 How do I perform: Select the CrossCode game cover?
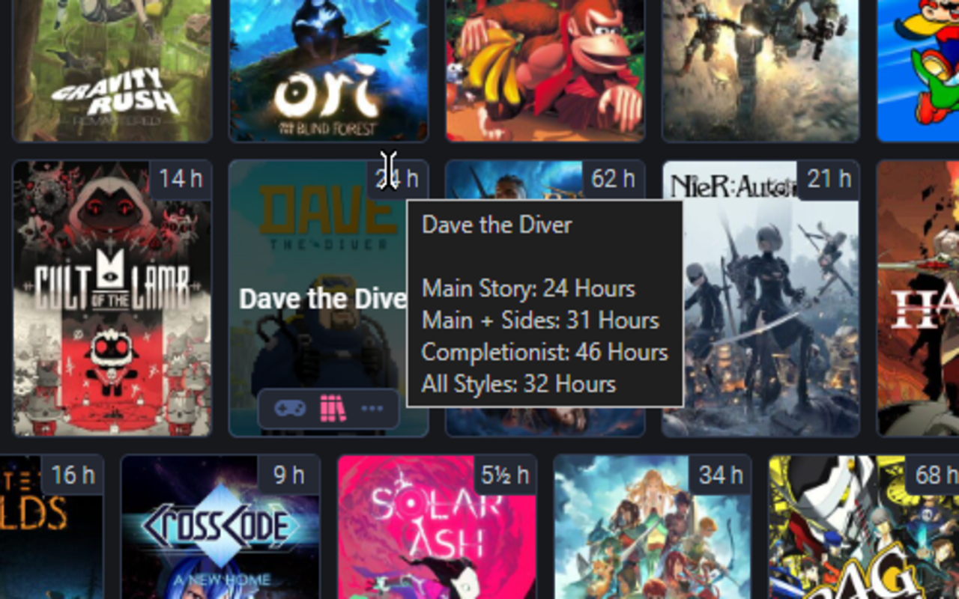[221, 527]
